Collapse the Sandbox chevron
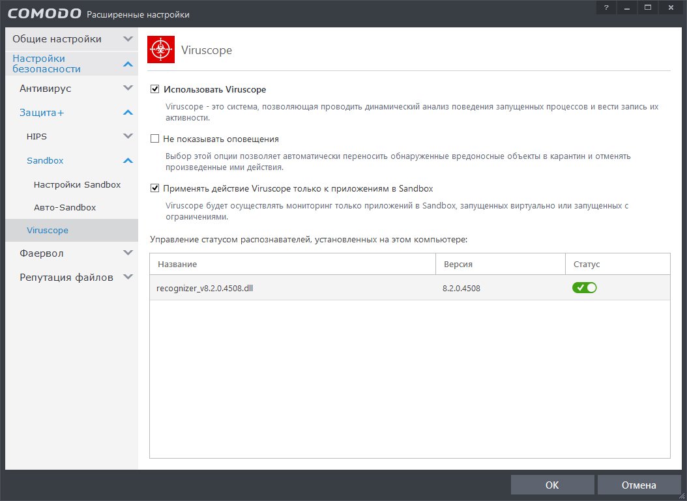 coord(128,161)
